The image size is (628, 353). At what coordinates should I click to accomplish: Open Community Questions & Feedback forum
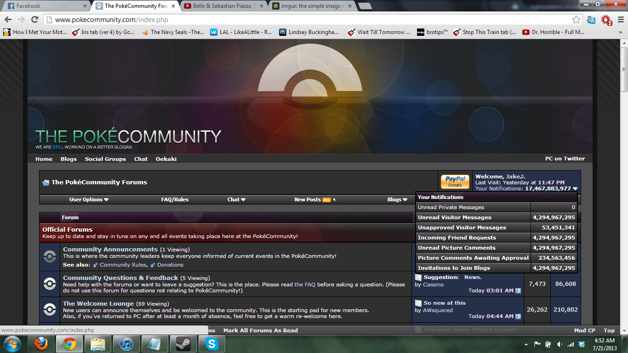[x=120, y=278]
